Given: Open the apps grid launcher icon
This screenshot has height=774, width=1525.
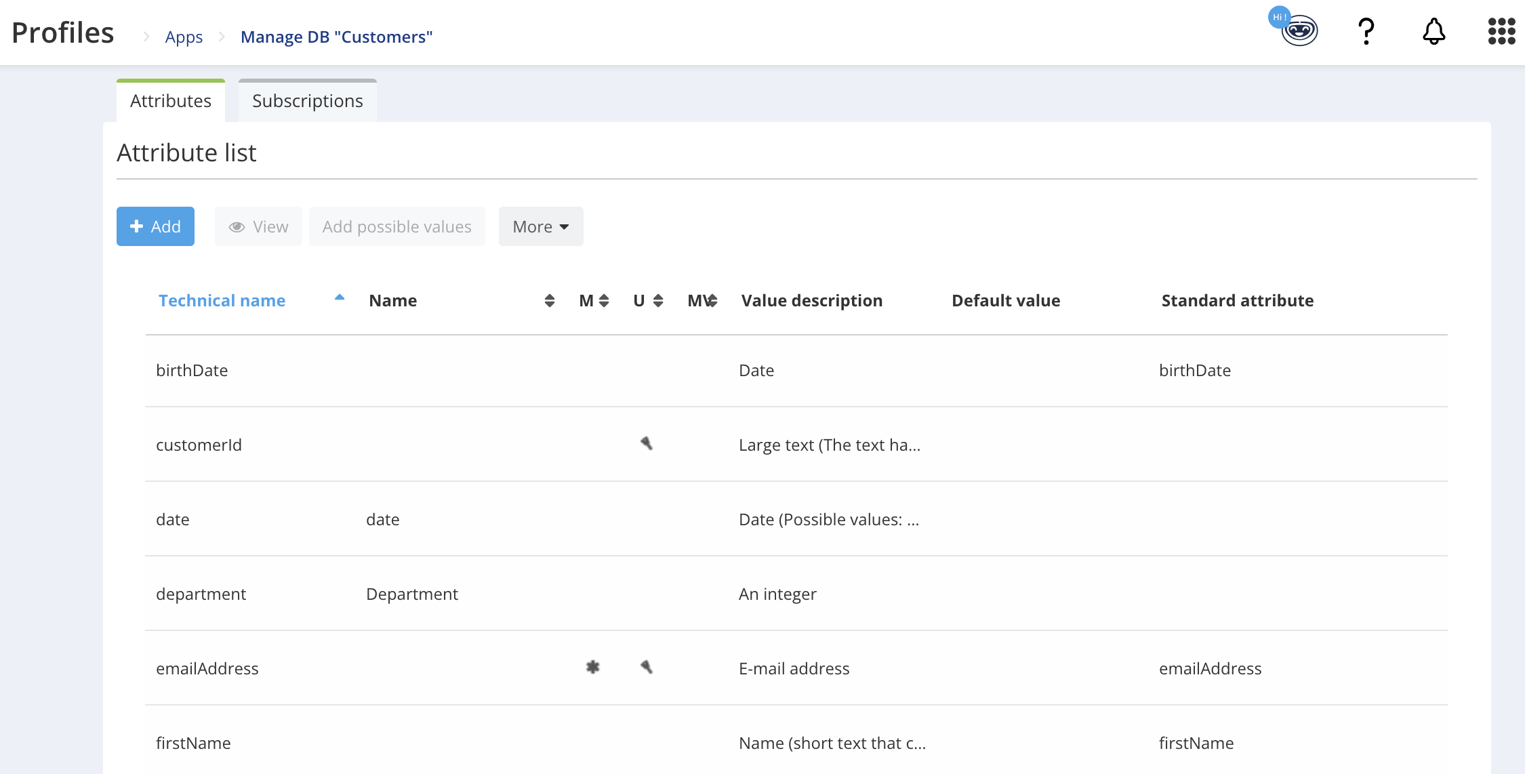Looking at the screenshot, I should (1501, 31).
